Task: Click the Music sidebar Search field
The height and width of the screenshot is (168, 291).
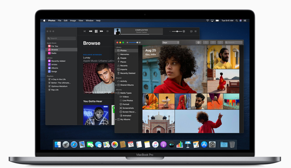Action: (x=61, y=38)
